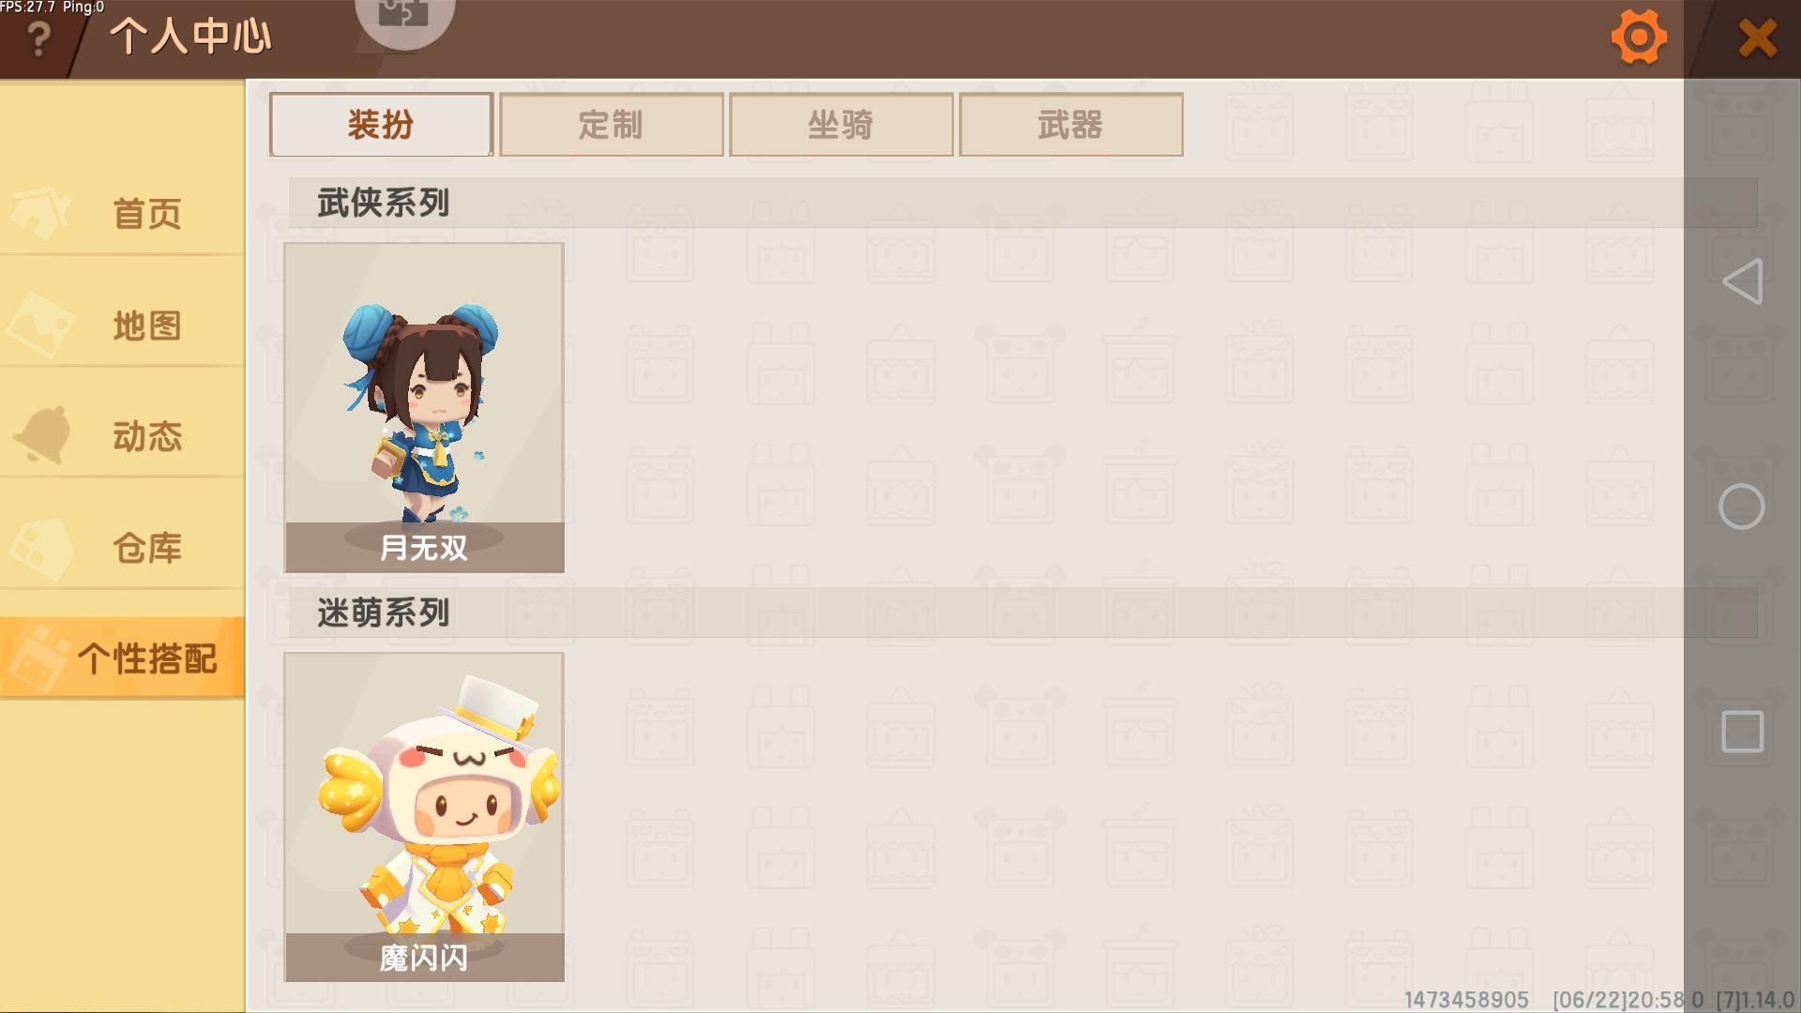Tap the Android home circle

[1742, 506]
